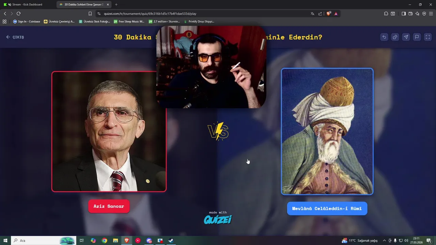Image resolution: width=436 pixels, height=245 pixels.
Task: Open Brave Shields lion icon
Action: (x=329, y=14)
